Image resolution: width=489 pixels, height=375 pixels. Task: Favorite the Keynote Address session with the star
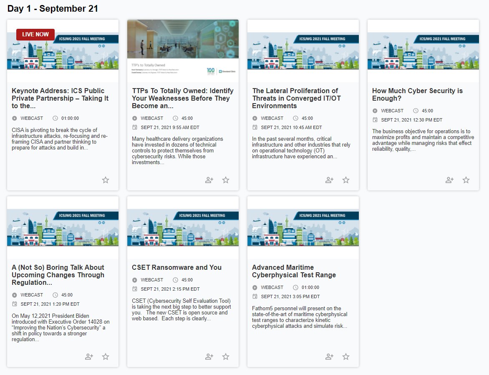(106, 180)
